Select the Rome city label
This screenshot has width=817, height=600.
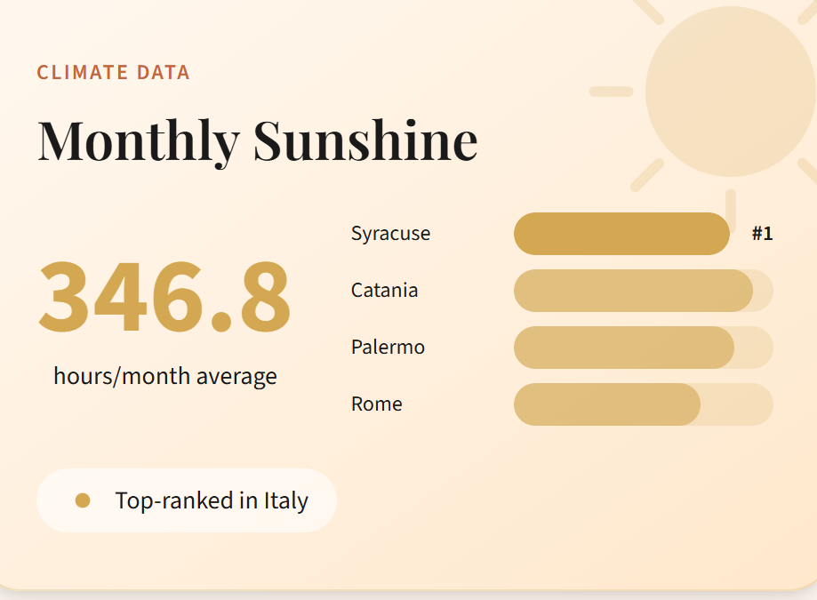tap(376, 404)
